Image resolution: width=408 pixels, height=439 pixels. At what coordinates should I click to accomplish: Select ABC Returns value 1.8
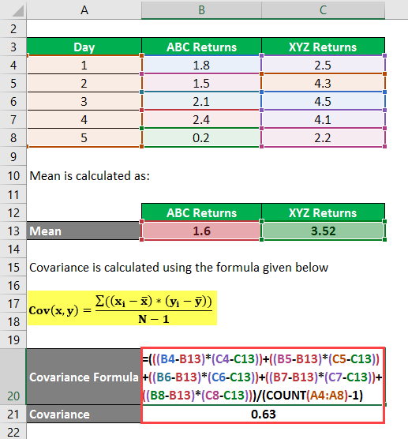[x=201, y=65]
